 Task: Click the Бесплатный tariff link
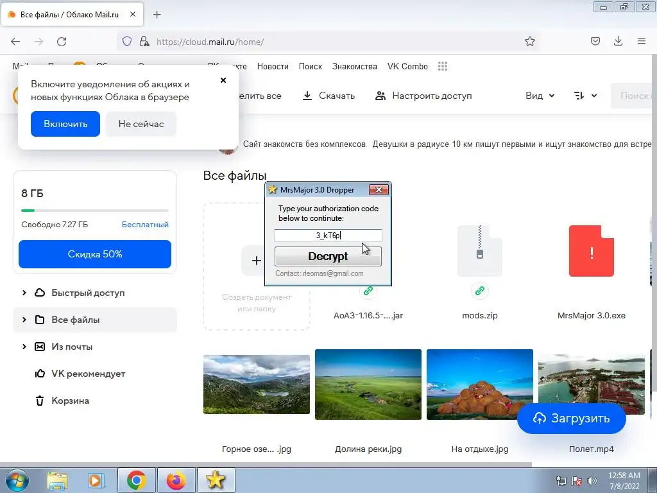(145, 224)
